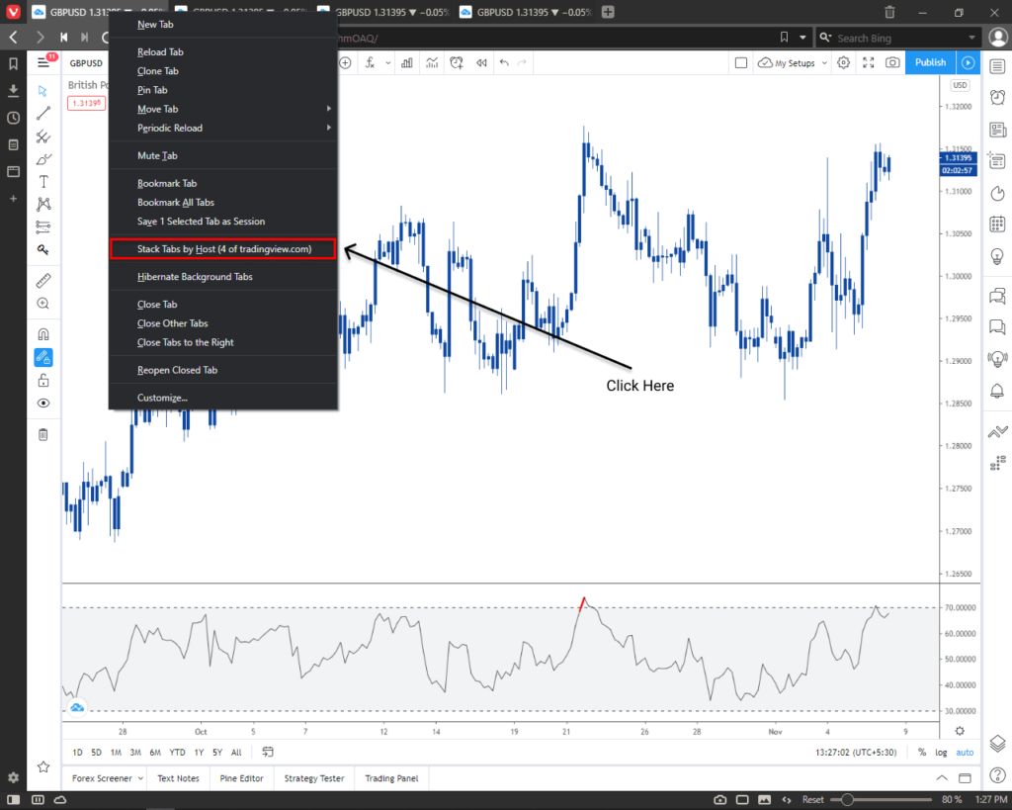Select the Measure ruler tool
1012x810 pixels.
click(43, 280)
